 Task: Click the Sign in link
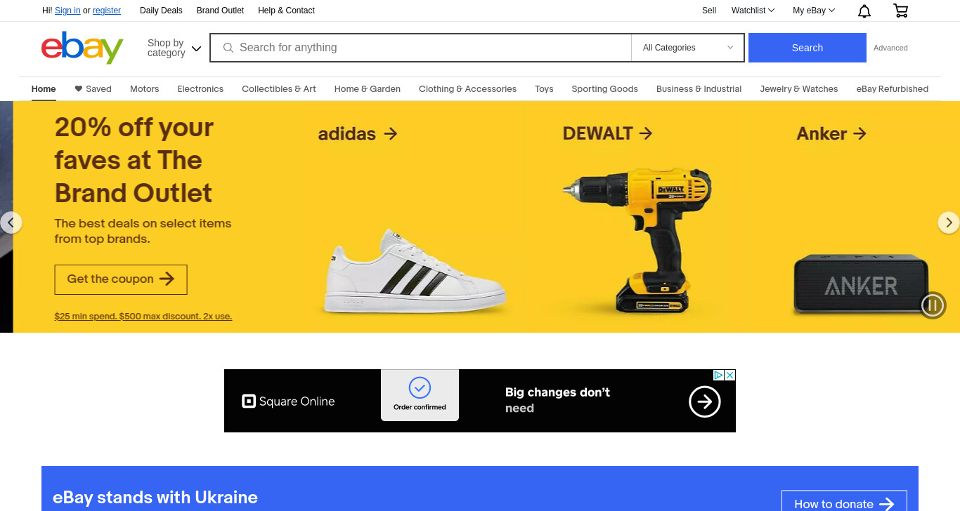coord(67,11)
